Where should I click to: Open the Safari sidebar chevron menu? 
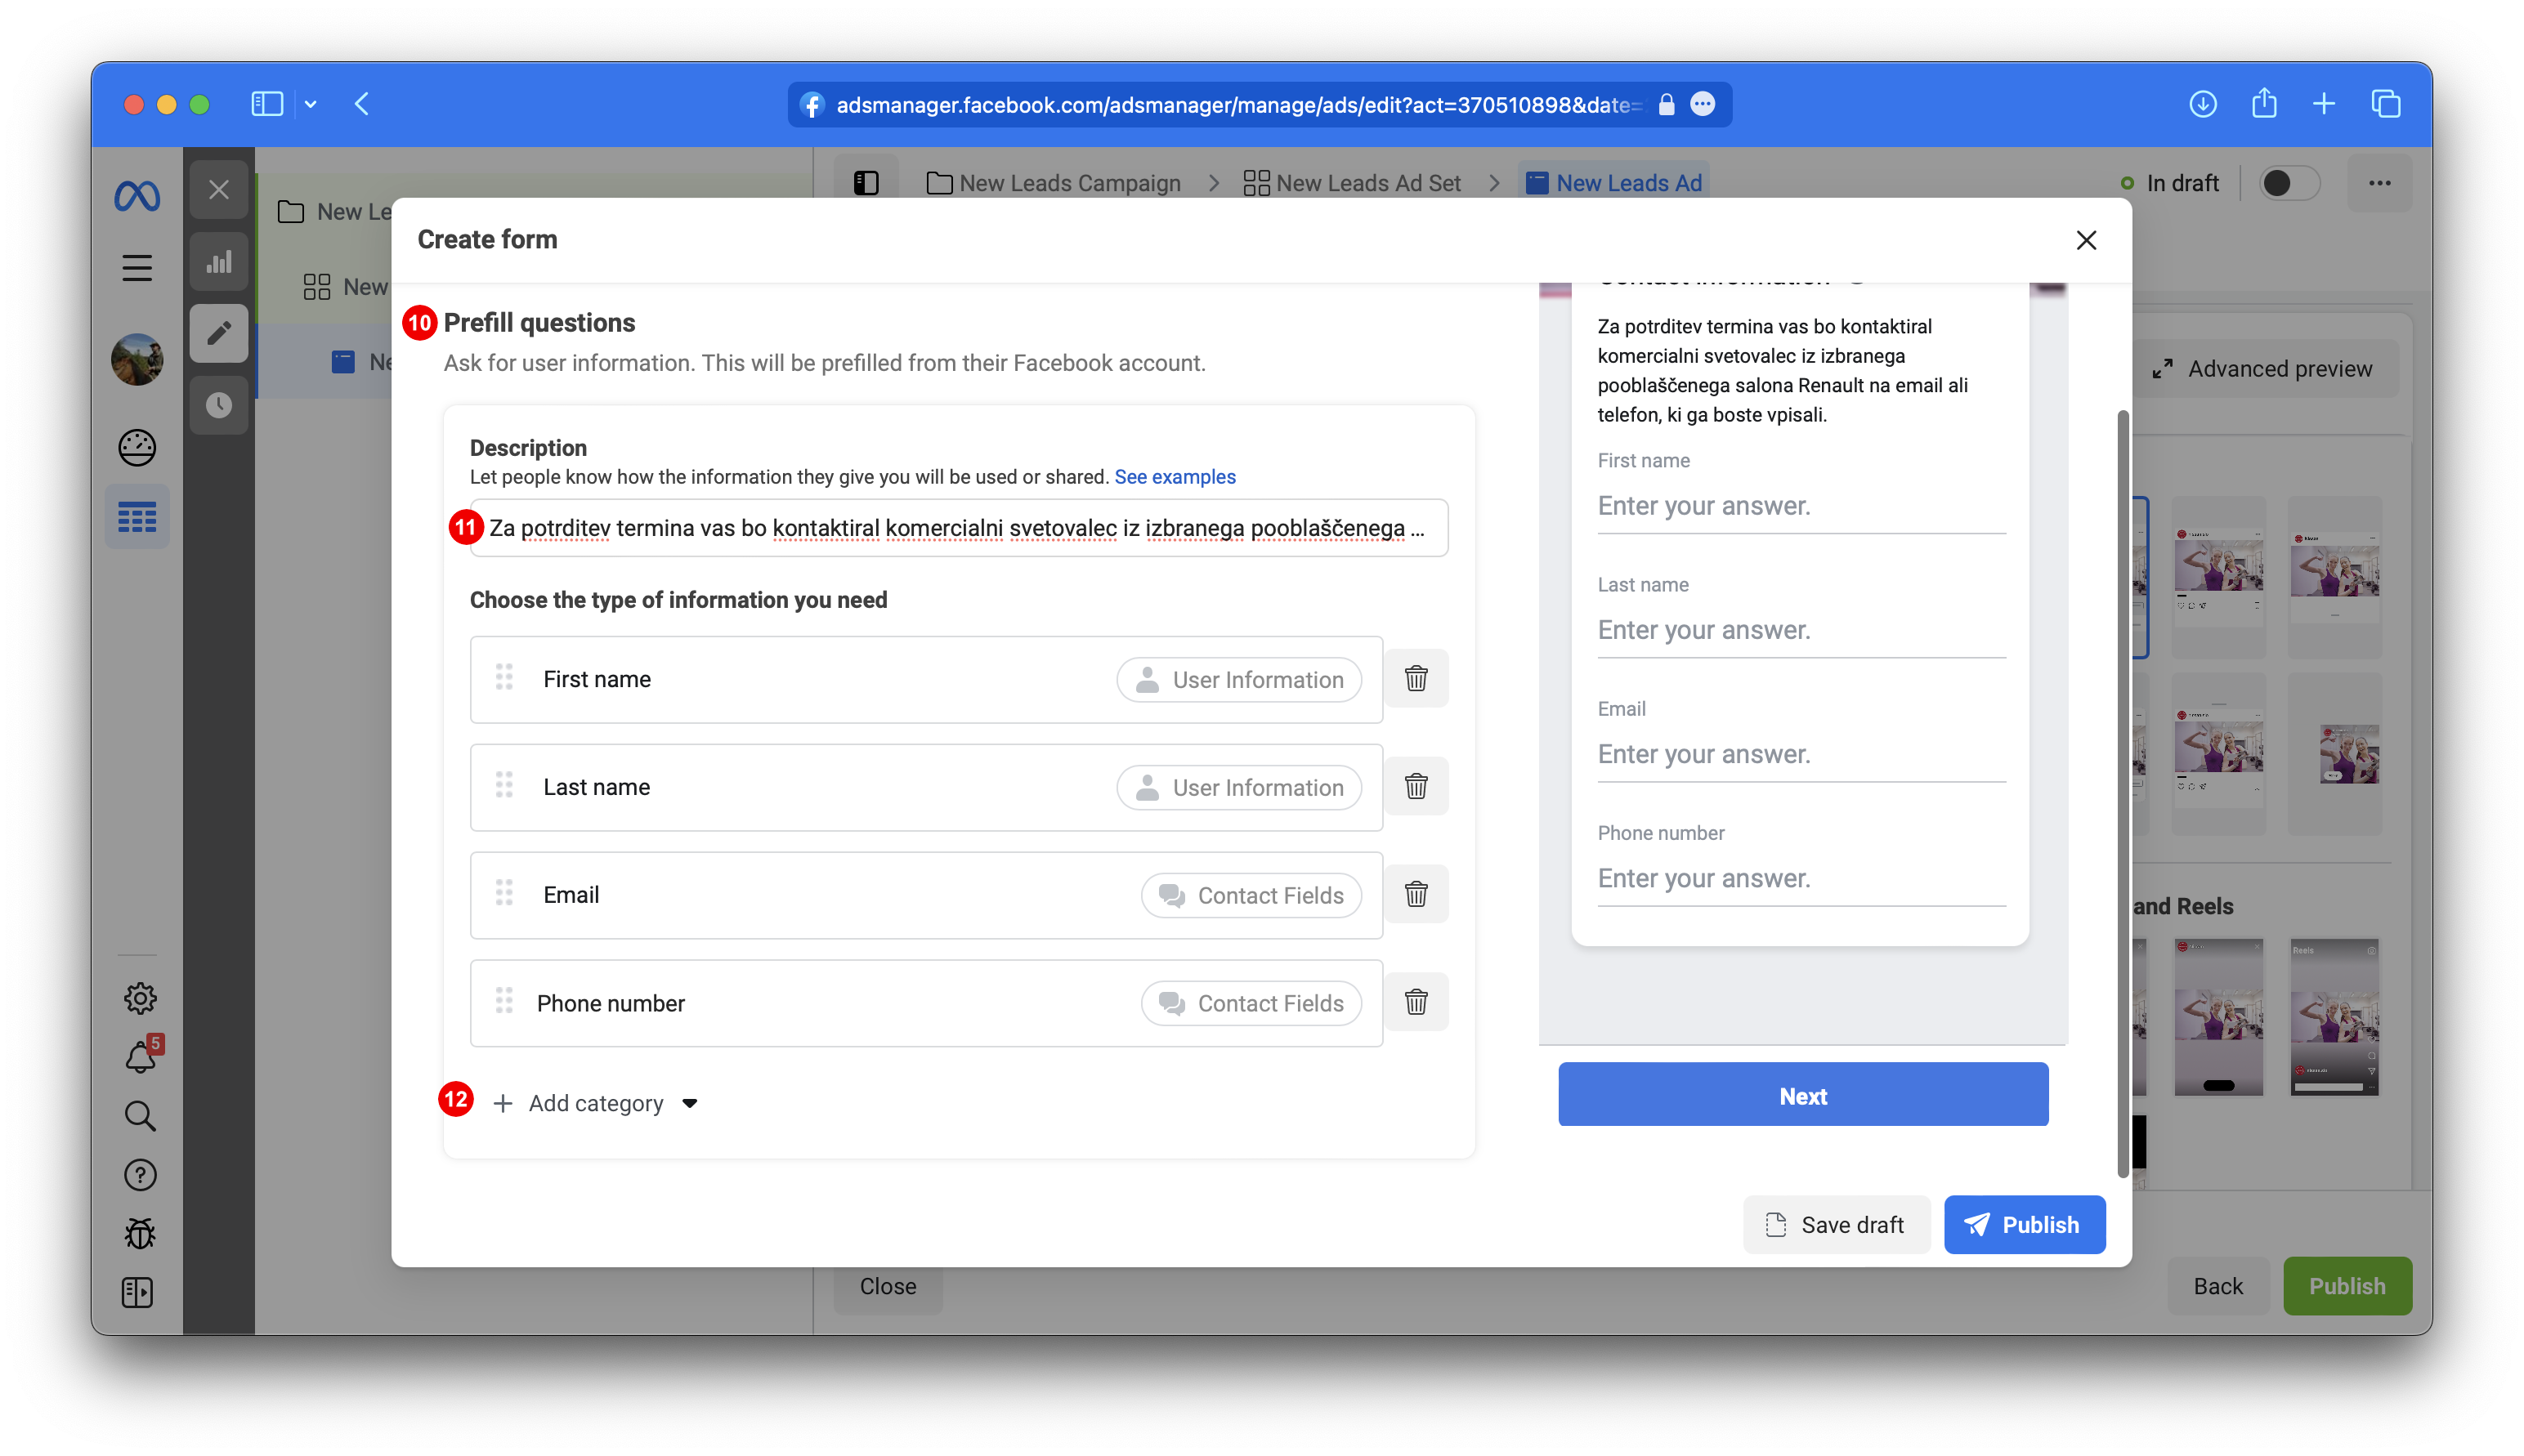(x=311, y=104)
